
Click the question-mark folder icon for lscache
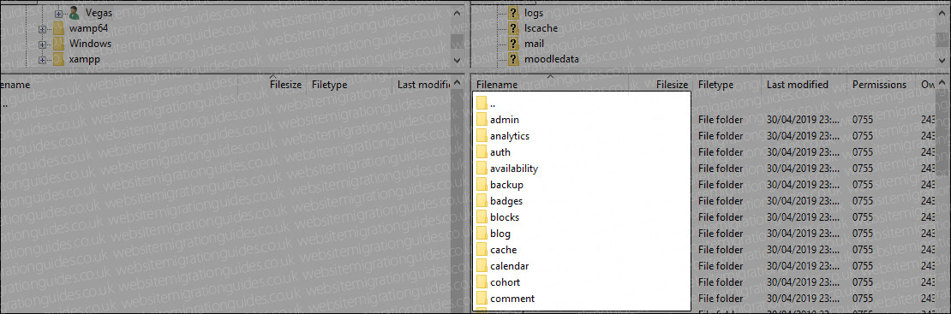[x=514, y=28]
